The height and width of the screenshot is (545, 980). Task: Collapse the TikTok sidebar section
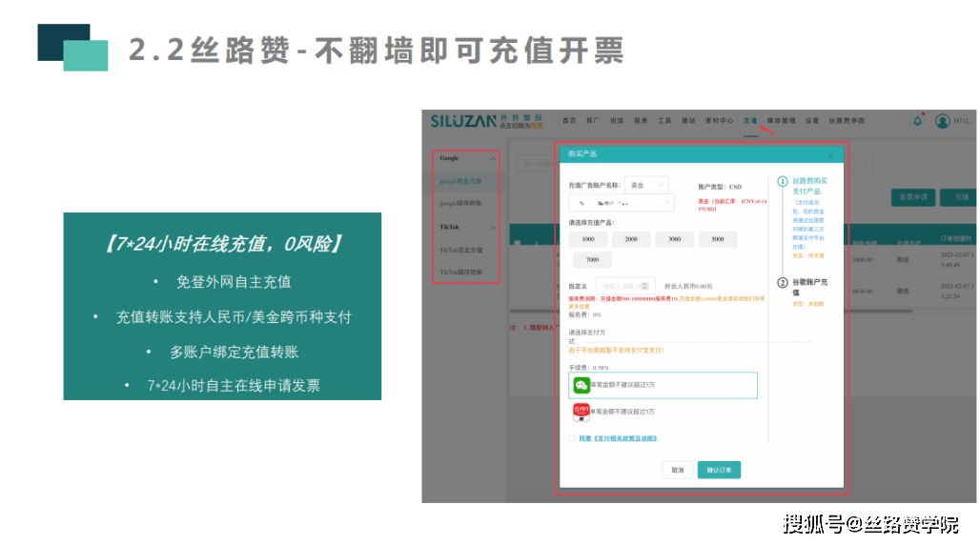493,228
